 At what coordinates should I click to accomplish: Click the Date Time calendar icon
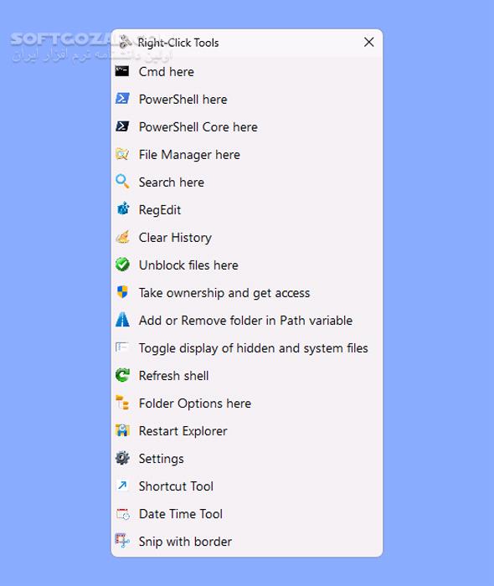click(122, 514)
